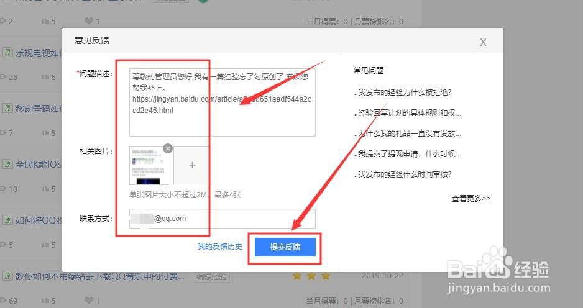The height and width of the screenshot is (308, 583).
Task: Open background article 教你如何不用绿钻去下载QQ音乐
Action: pyautogui.click(x=99, y=276)
